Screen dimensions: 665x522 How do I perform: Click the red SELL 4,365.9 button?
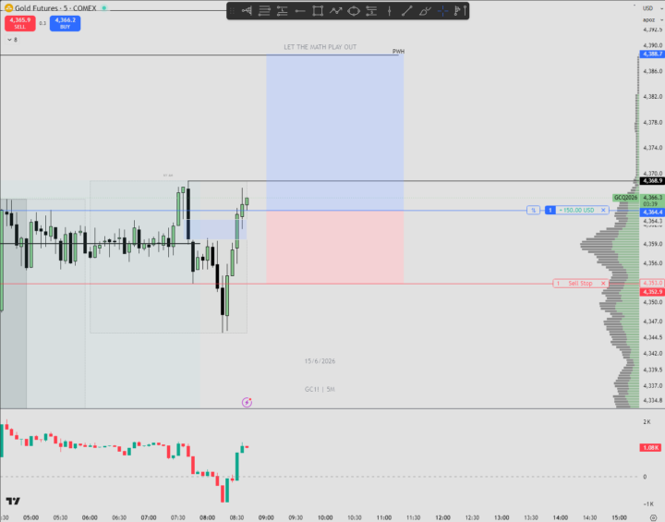(x=20, y=23)
